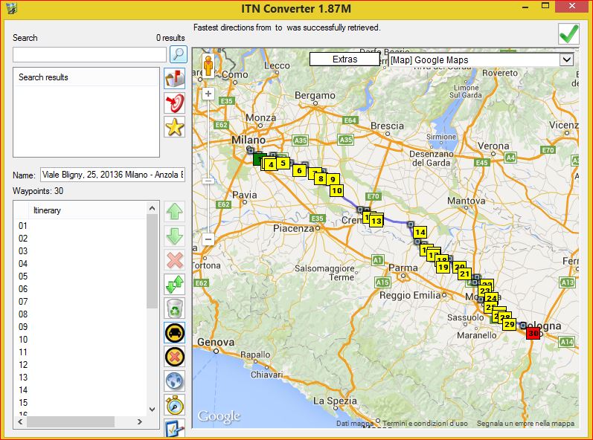Select itinerary row 02
This screenshot has width=593, height=440.
(x=80, y=239)
